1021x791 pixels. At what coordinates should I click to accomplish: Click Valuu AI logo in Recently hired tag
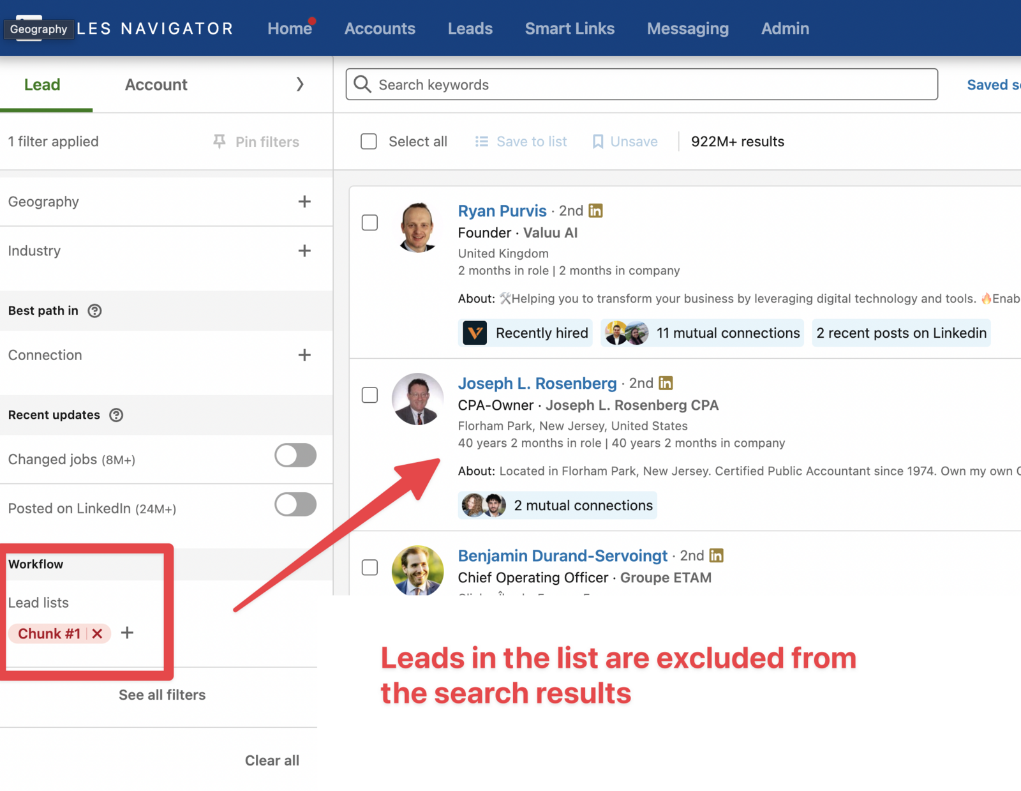click(475, 333)
